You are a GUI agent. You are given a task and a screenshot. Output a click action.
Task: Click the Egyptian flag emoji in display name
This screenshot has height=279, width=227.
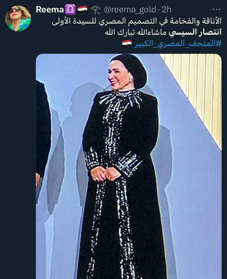82,9
